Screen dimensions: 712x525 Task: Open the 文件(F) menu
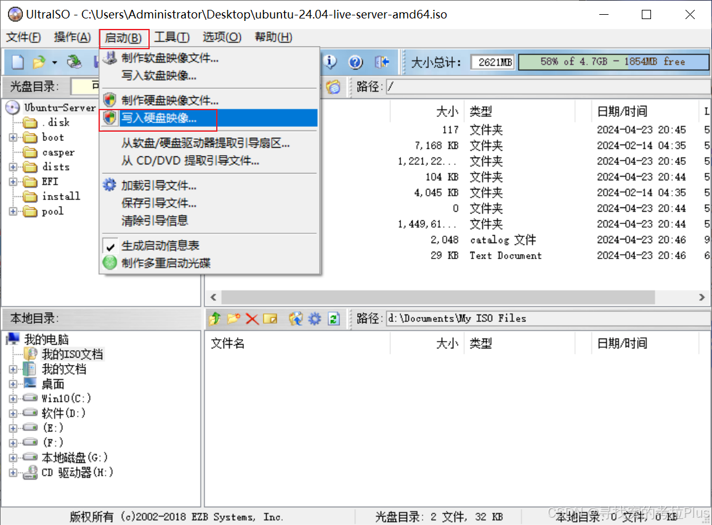click(x=23, y=37)
